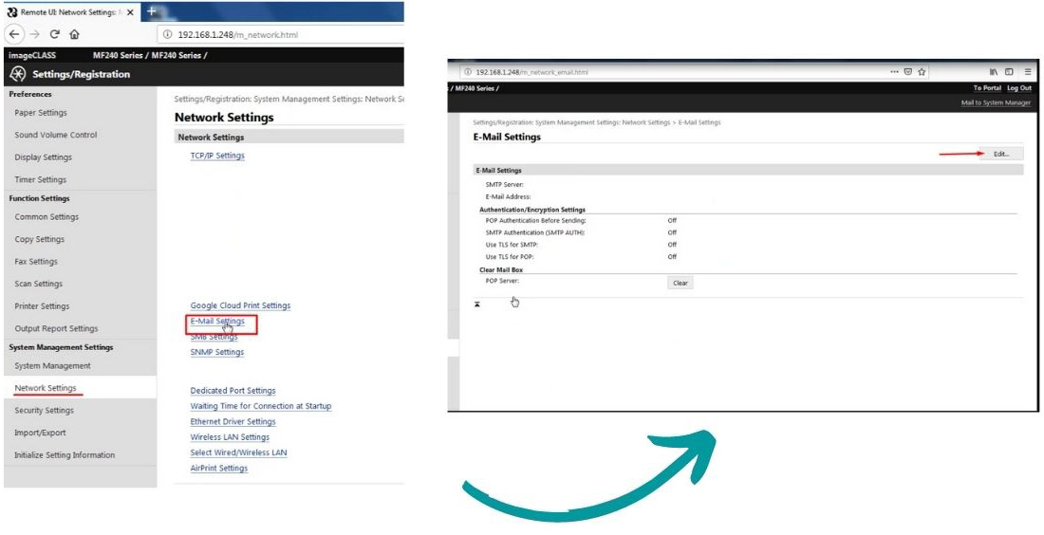Viewport: 1044px width, 535px height.
Task: Click the Reload page icon
Action: pos(53,34)
